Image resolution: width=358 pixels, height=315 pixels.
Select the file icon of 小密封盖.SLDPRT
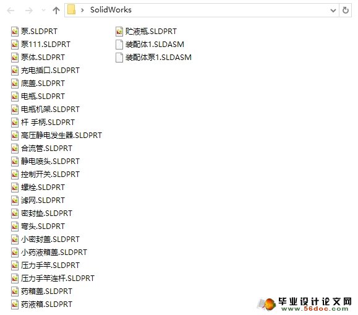pos(15,240)
